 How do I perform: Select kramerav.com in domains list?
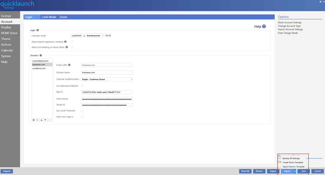tap(42, 64)
